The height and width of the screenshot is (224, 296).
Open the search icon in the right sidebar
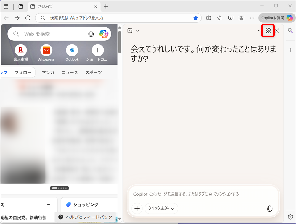coord(290,30)
